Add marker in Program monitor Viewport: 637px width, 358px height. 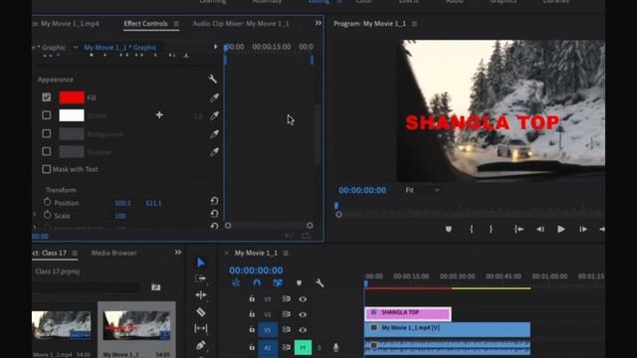[449, 230]
